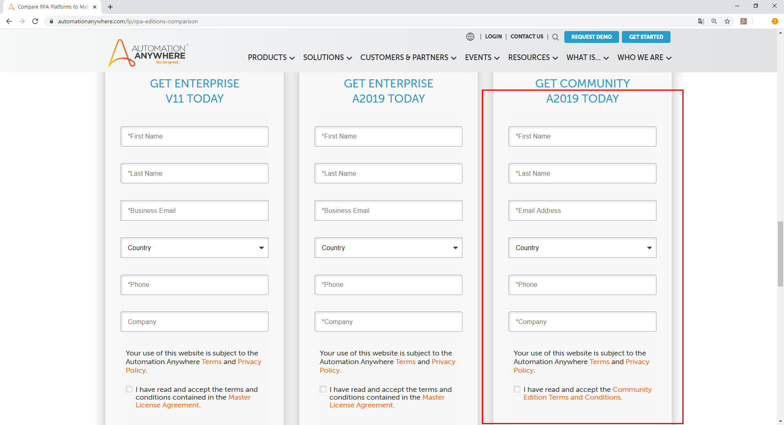The width and height of the screenshot is (784, 425).
Task: Open Master License Agreement link in A2019 form
Action: (387, 401)
